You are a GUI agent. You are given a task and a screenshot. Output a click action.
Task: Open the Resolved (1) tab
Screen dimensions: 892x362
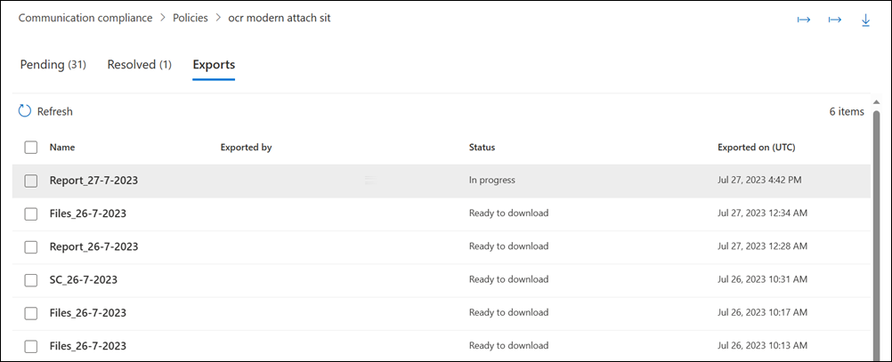point(139,65)
